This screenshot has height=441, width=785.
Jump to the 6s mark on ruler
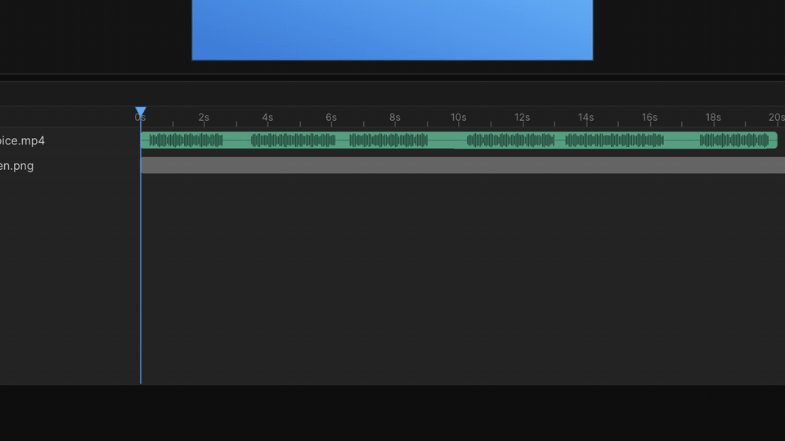pos(331,118)
